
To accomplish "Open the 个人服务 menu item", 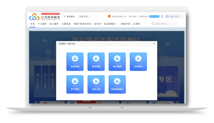I will coord(42,24).
